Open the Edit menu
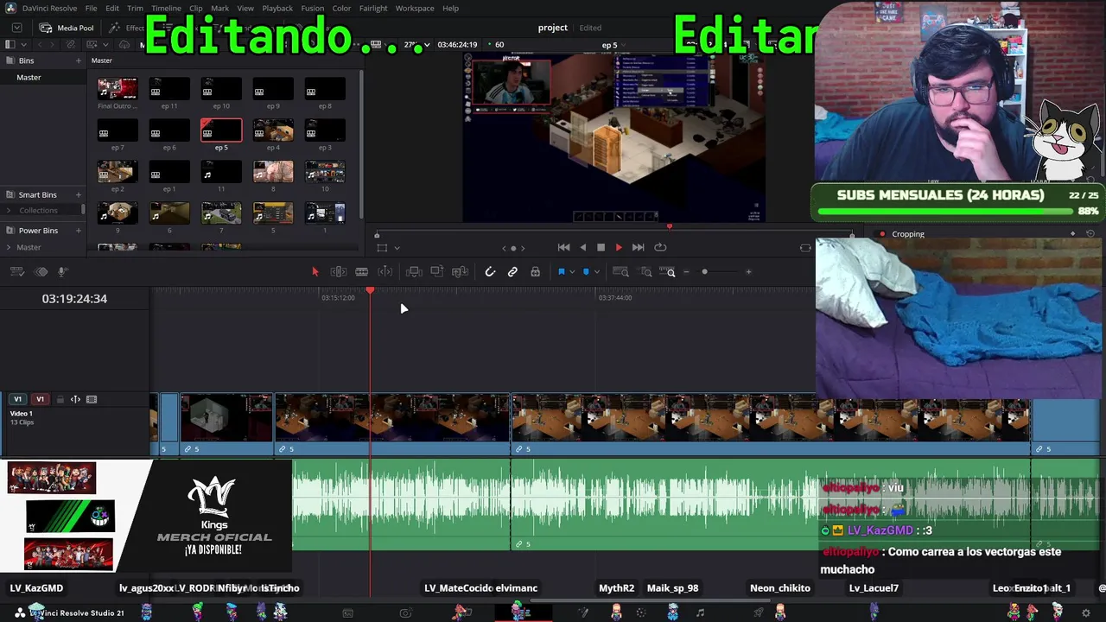The image size is (1106, 622). pos(112,8)
